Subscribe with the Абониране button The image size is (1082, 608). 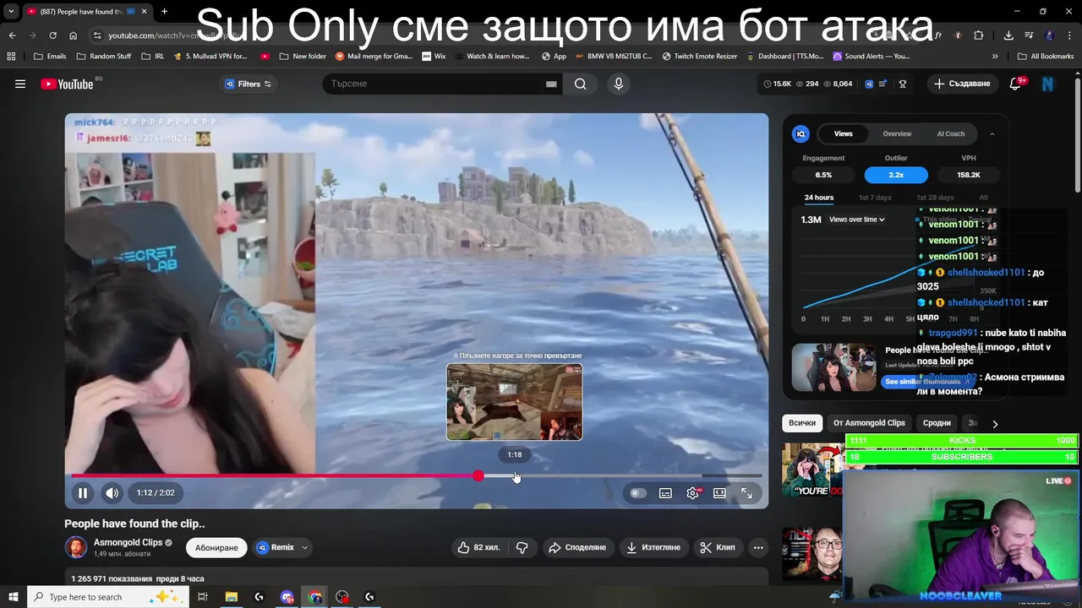click(x=216, y=547)
